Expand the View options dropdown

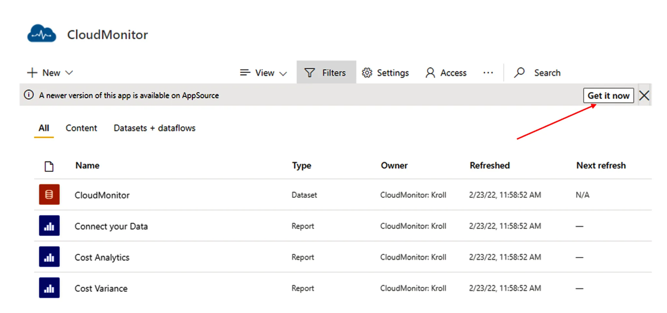click(263, 73)
